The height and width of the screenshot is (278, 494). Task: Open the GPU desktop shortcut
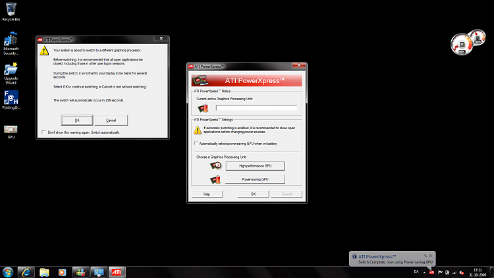(x=11, y=132)
